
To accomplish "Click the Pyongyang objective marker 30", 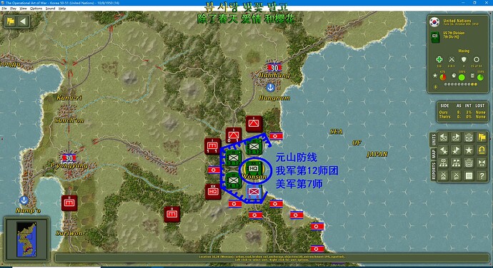I will [69, 158].
